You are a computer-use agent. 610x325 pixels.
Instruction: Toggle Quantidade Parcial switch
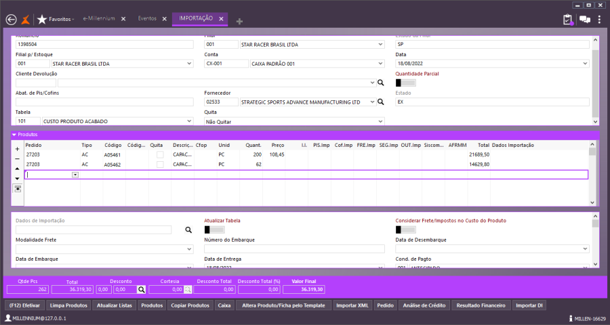click(405, 83)
